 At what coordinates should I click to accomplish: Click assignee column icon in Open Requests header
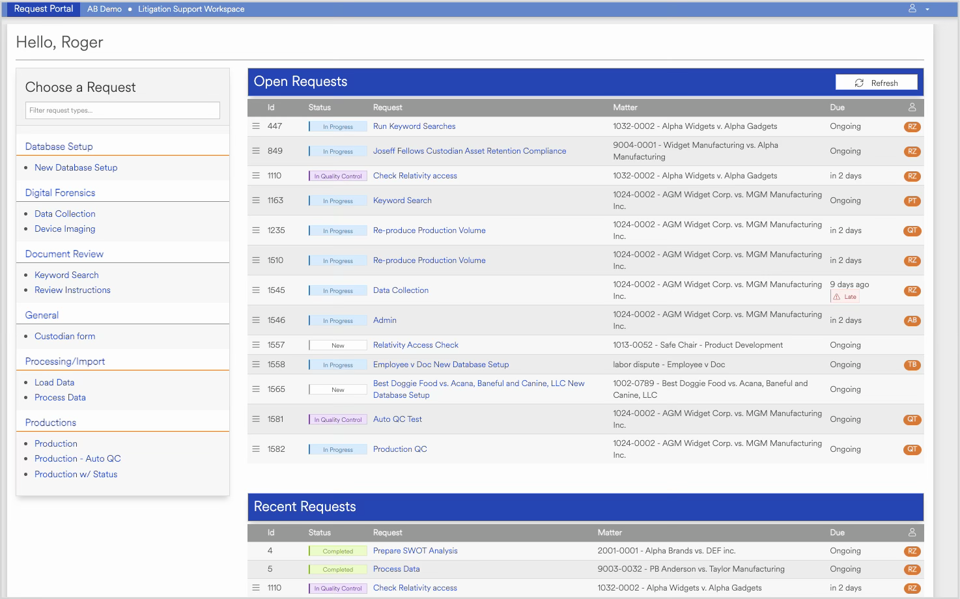point(912,107)
